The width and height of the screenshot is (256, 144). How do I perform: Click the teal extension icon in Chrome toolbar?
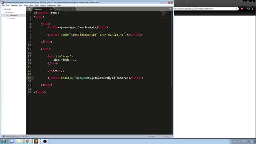click(248, 9)
